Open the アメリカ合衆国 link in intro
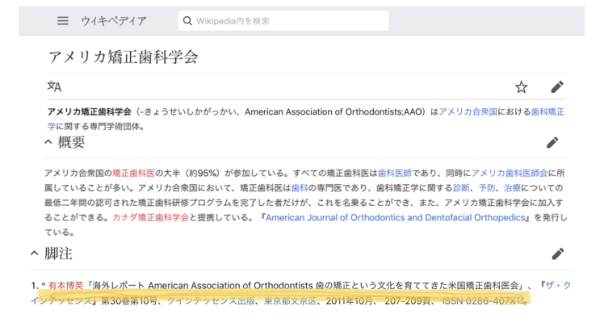Screen dimensions: 596x323 468,111
